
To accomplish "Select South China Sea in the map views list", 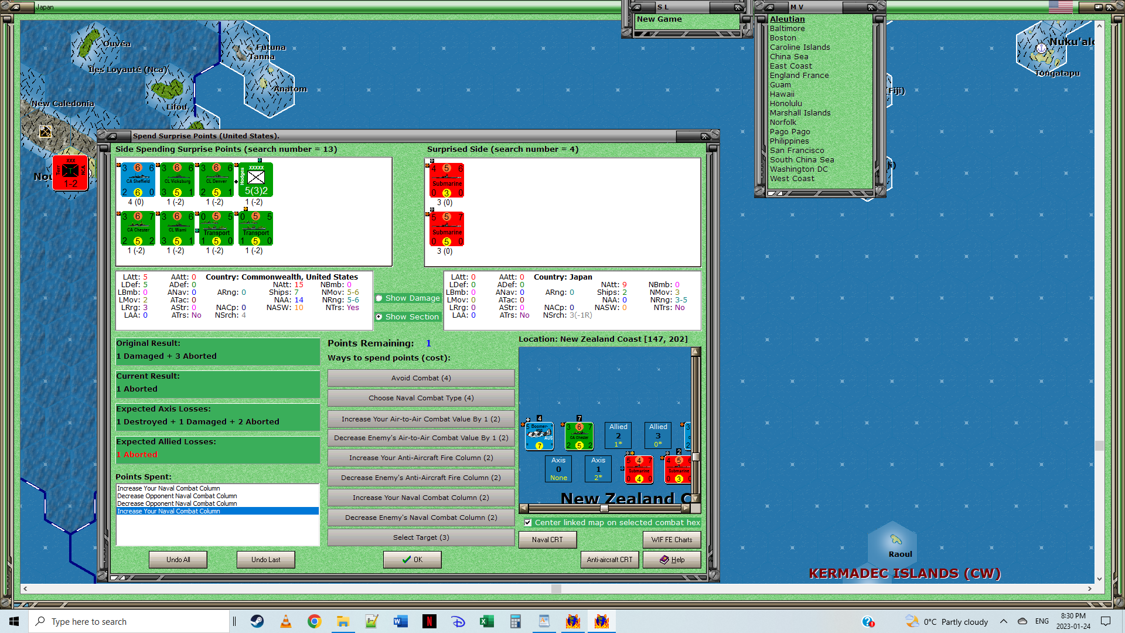I will (802, 159).
